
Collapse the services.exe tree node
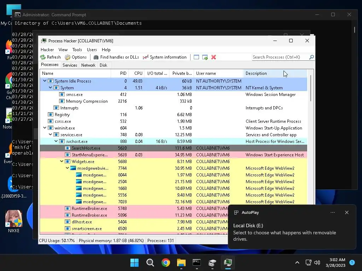click(50, 134)
